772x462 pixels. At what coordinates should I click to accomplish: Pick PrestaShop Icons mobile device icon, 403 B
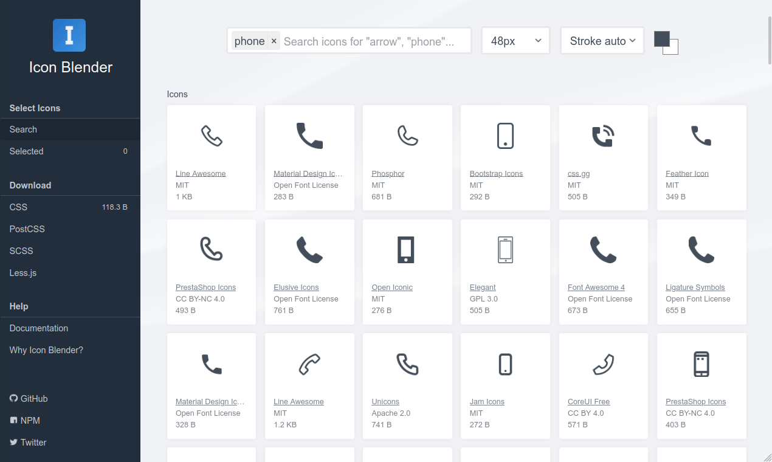coord(701,364)
